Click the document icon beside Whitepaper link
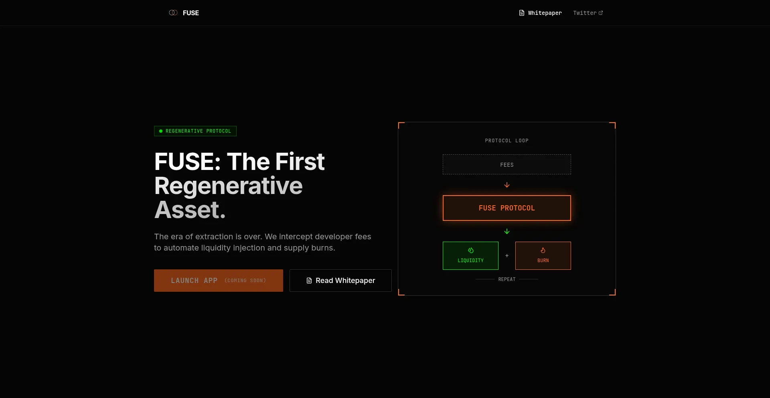The width and height of the screenshot is (770, 398). pyautogui.click(x=521, y=12)
